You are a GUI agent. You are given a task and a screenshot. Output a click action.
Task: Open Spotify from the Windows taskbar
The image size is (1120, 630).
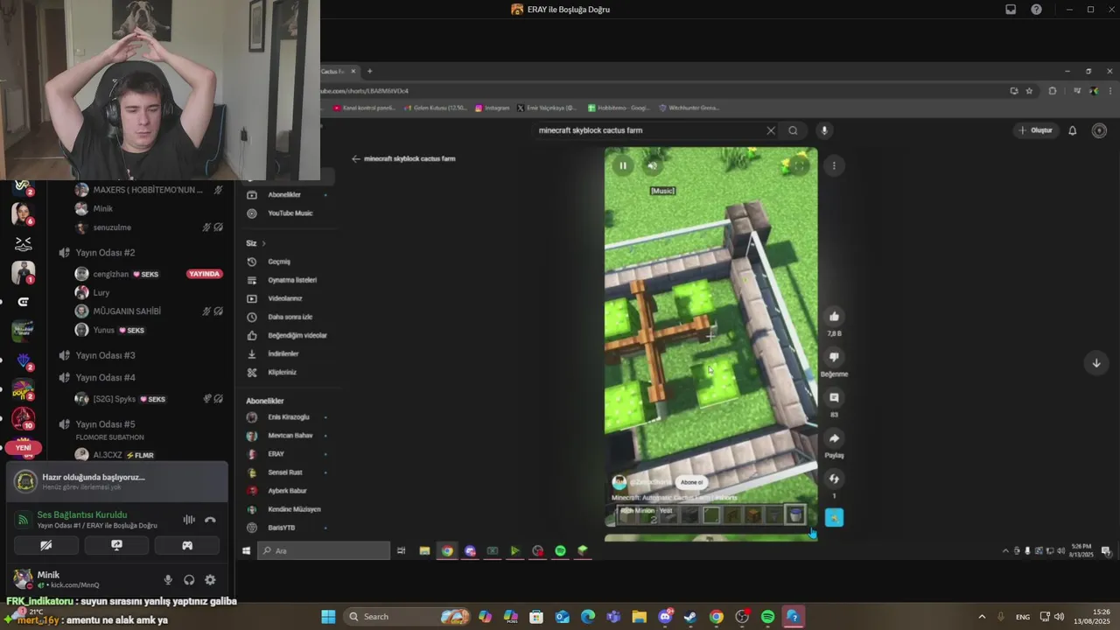767,617
